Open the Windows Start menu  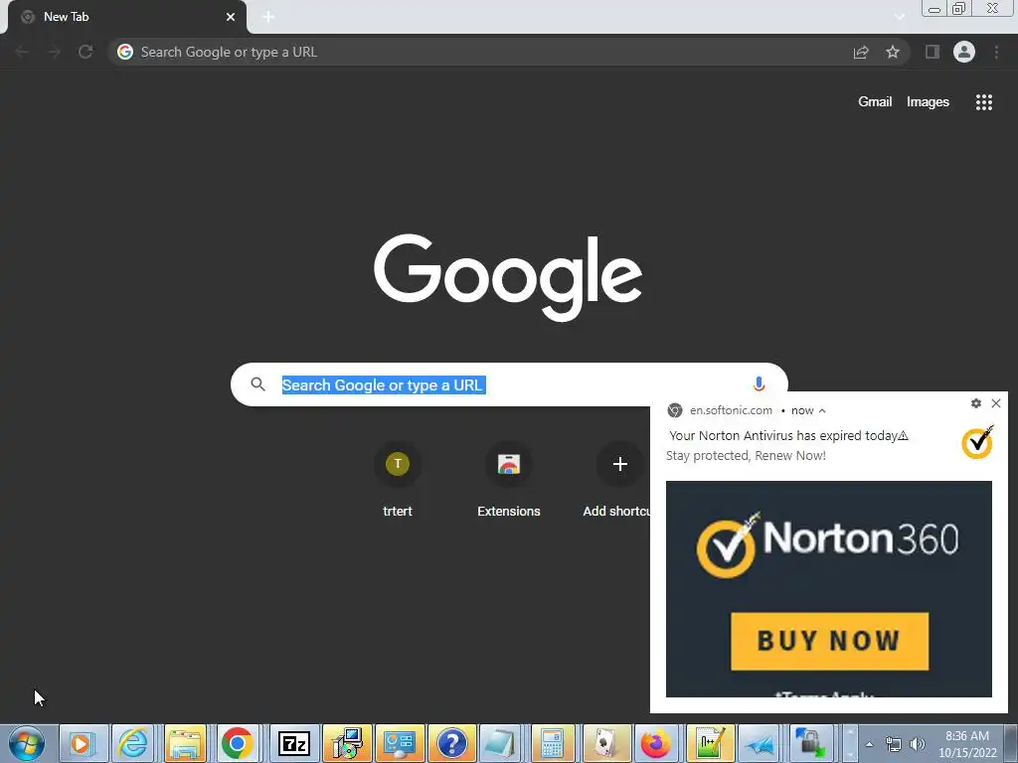27,743
